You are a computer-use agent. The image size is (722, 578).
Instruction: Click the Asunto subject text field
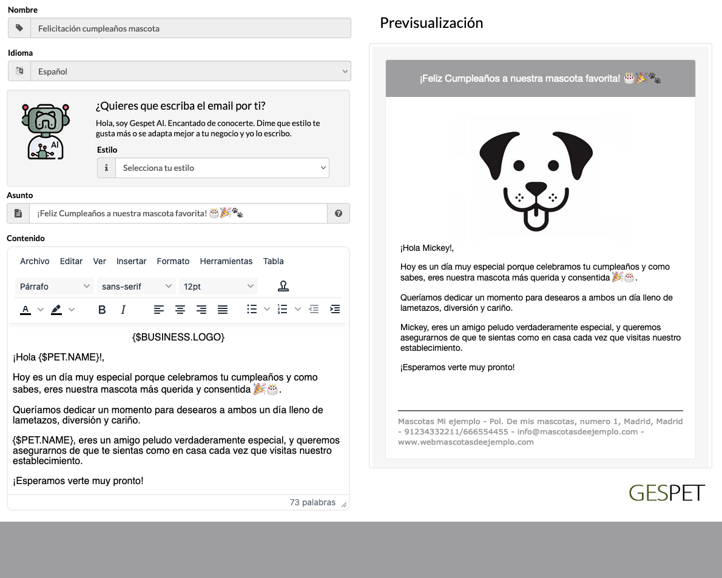[x=178, y=213]
